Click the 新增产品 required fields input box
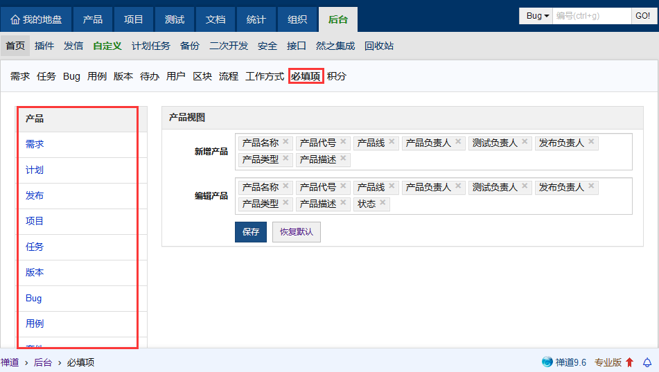This screenshot has height=372, width=659. tap(434, 152)
